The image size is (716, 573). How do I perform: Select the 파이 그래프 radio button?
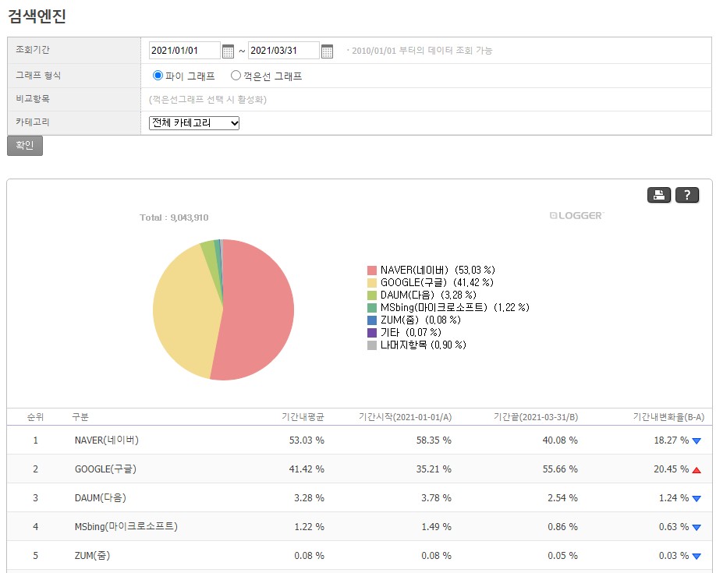click(158, 76)
